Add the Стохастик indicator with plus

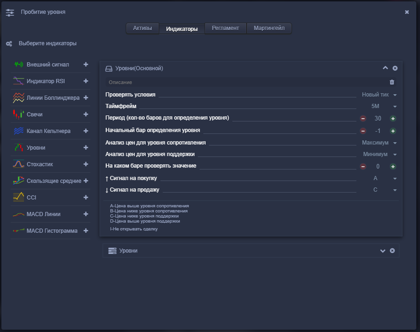[x=86, y=164]
